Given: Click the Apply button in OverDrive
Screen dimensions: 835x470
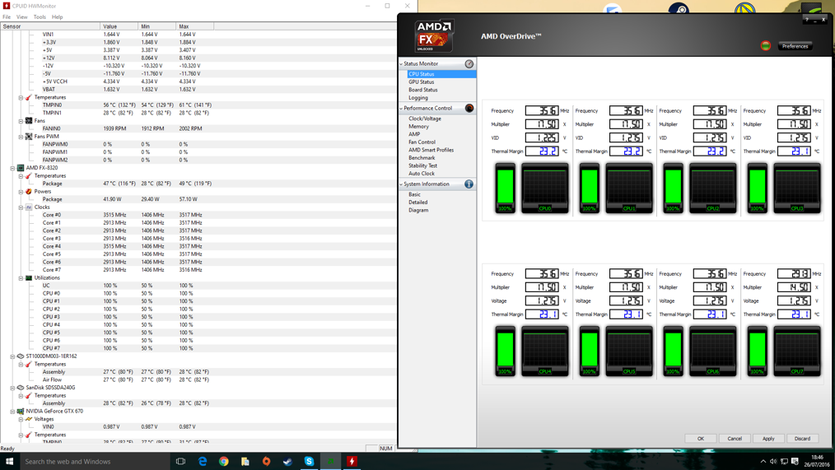Looking at the screenshot, I should (768, 439).
